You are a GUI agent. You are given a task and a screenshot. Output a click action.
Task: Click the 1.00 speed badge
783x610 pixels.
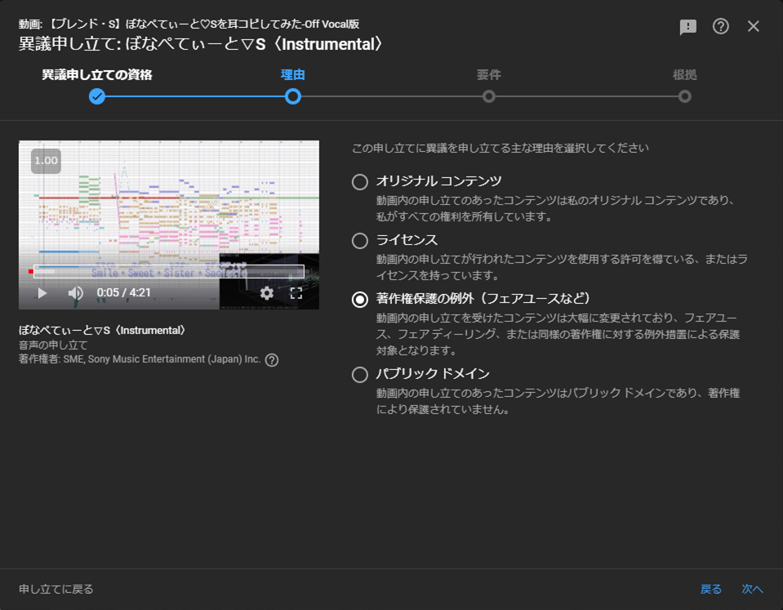pyautogui.click(x=46, y=161)
